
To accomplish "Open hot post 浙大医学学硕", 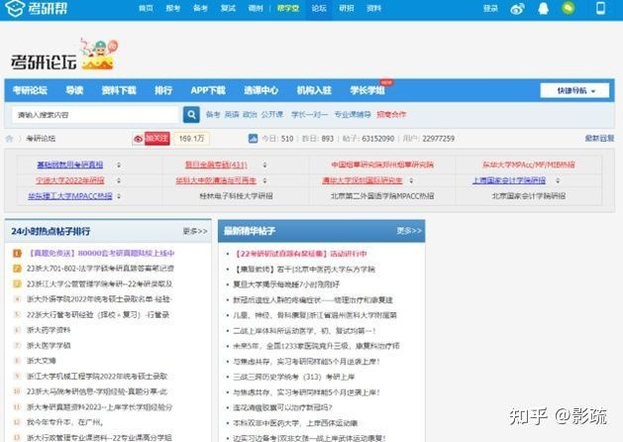I will coord(49,346).
